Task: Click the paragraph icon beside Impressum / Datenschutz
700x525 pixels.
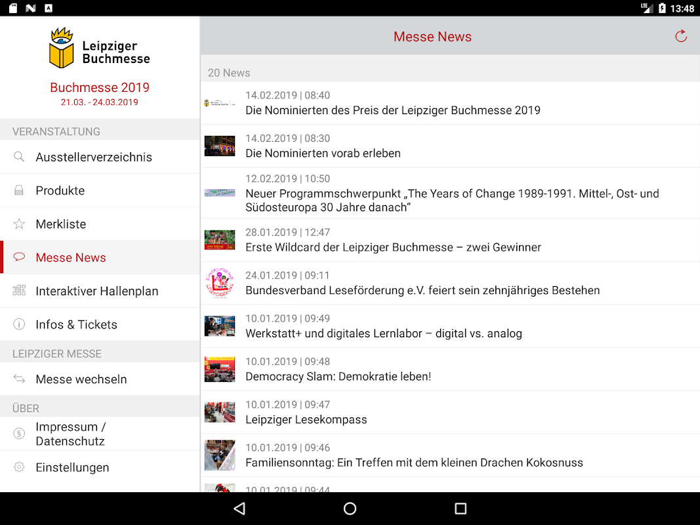Action: (x=19, y=434)
